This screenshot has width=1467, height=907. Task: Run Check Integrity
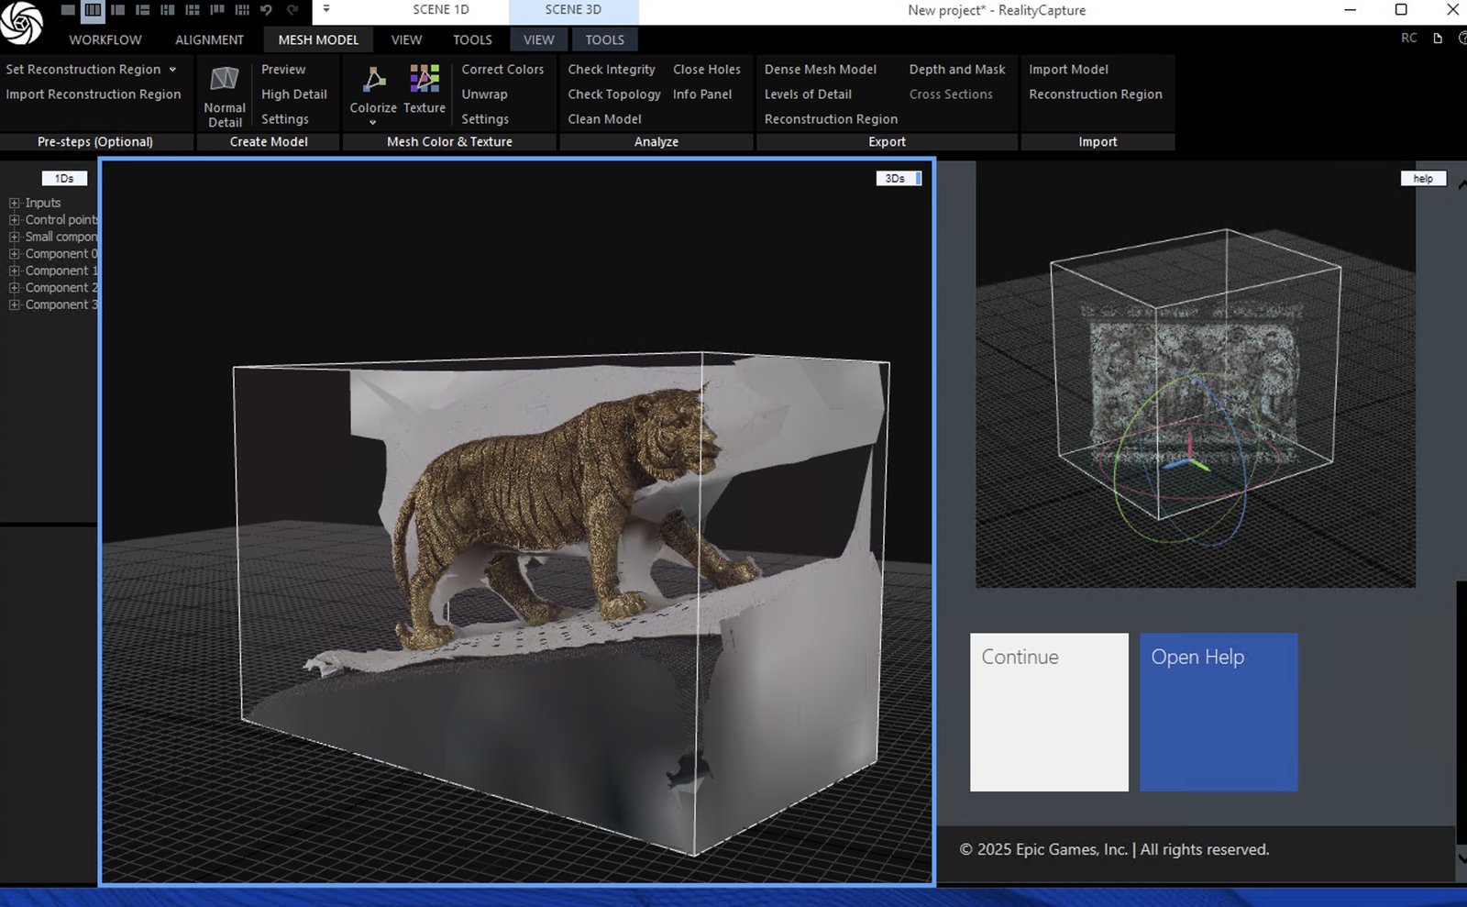pos(612,70)
